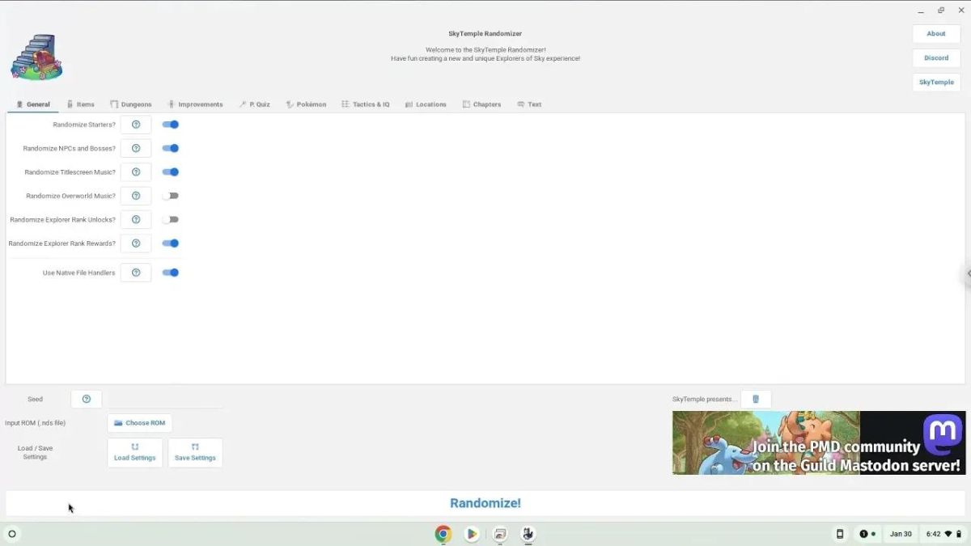Click the trash icon beside SkyTemple presents
971x546 pixels.
pyautogui.click(x=756, y=399)
